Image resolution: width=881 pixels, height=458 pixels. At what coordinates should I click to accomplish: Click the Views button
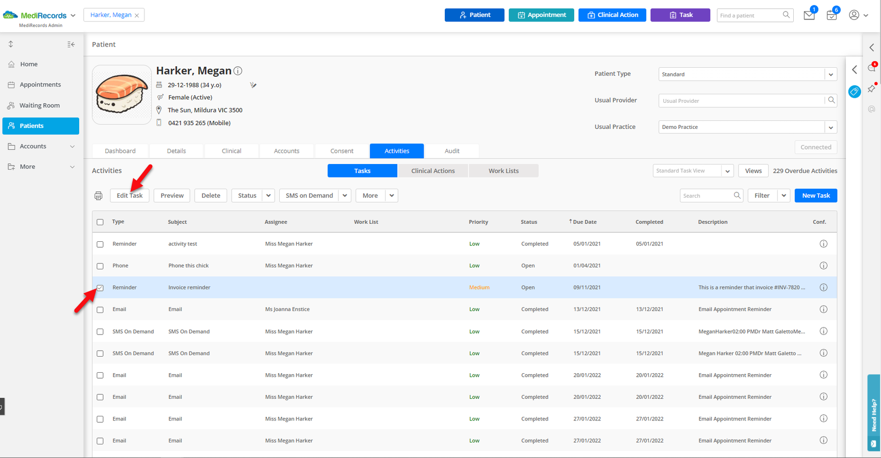[753, 171]
